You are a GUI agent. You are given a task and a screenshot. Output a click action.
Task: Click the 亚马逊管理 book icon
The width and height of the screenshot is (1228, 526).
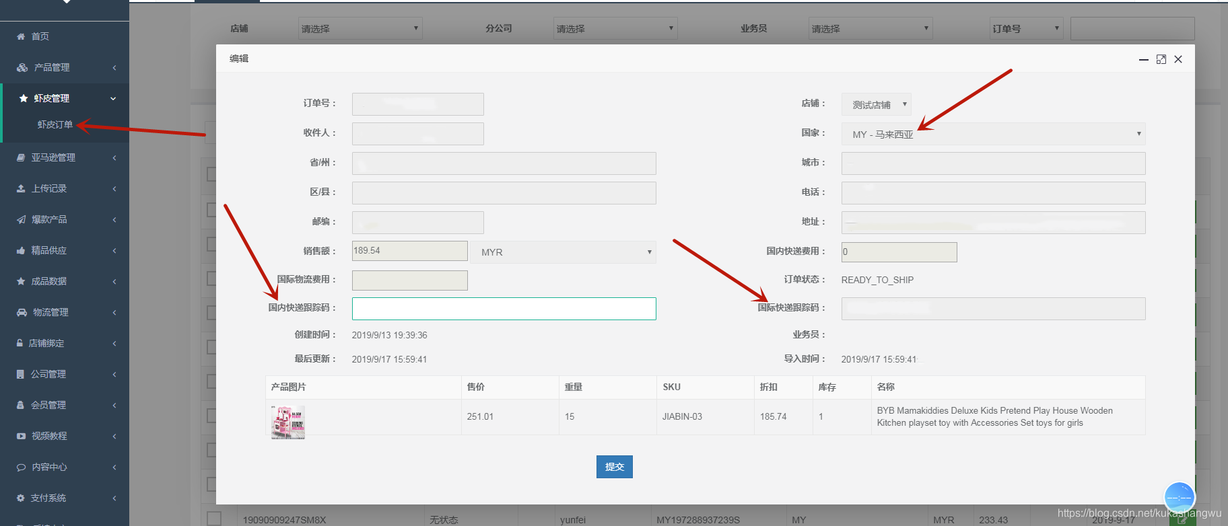pyautogui.click(x=21, y=157)
